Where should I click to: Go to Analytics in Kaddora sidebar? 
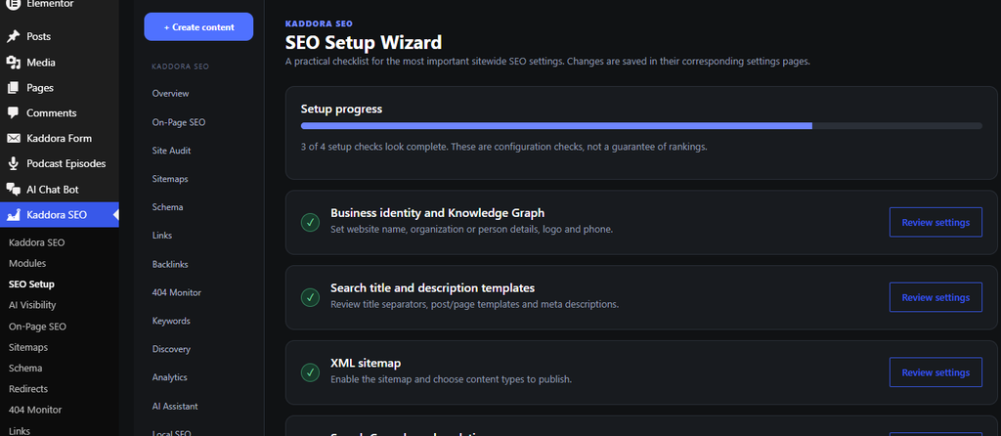(169, 377)
